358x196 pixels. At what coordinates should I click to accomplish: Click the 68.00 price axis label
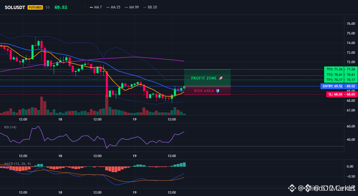tap(351, 101)
